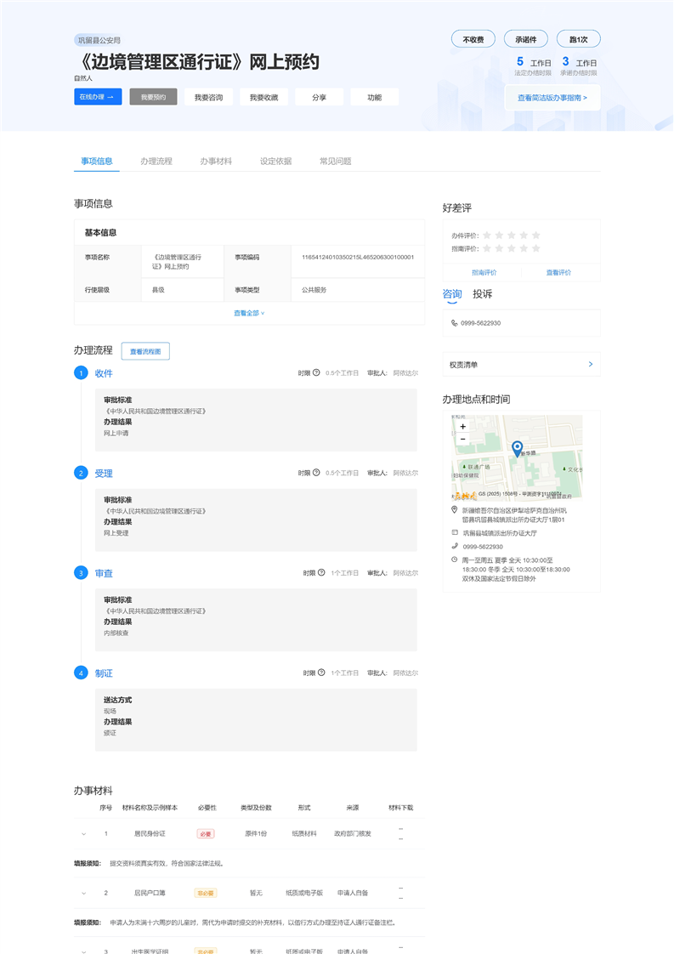674x954 pixels.
Task: Click map zoom in plus button
Action: 462,426
